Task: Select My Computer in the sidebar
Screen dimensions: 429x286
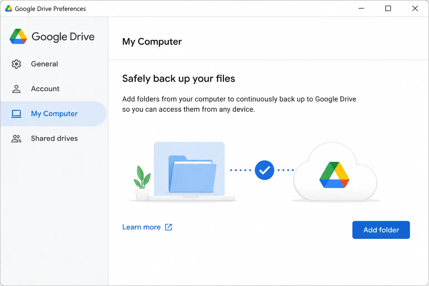Action: tap(54, 114)
